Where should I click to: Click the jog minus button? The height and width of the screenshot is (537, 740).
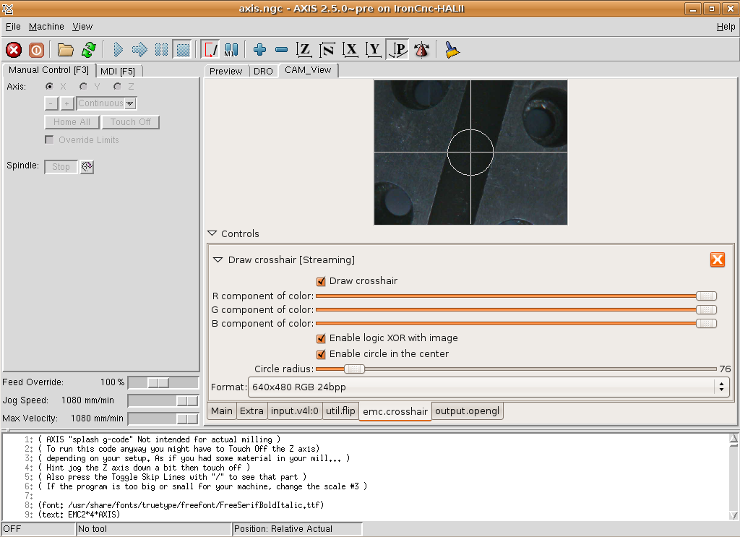pyautogui.click(x=51, y=103)
